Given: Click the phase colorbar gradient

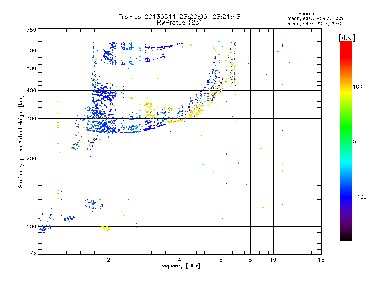Looking at the screenshot, I should pyautogui.click(x=346, y=141).
